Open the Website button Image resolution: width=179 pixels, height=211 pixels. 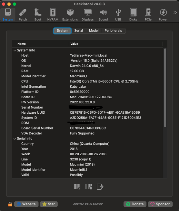pyautogui.click(x=26, y=204)
